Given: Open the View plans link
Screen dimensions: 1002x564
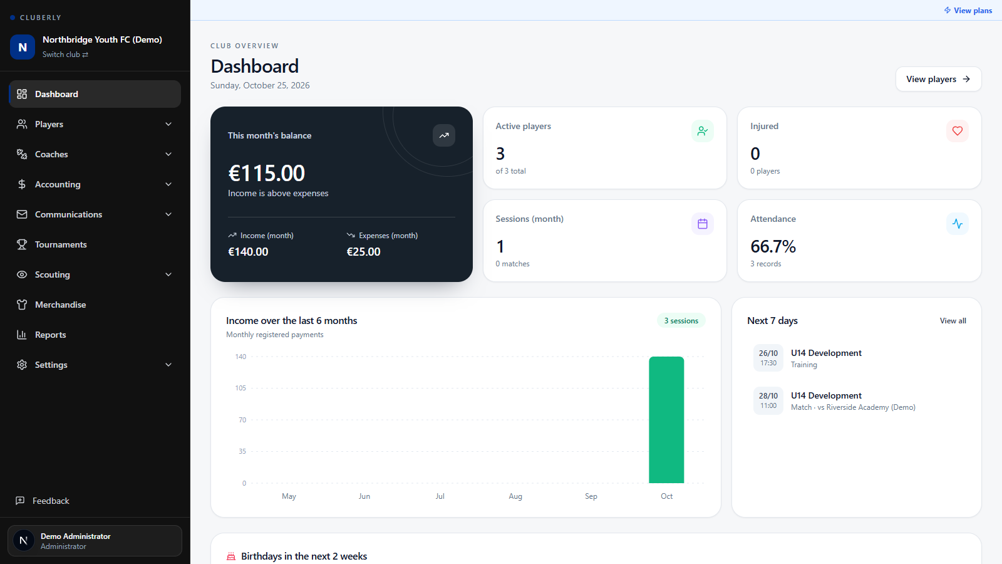Looking at the screenshot, I should pos(968,11).
